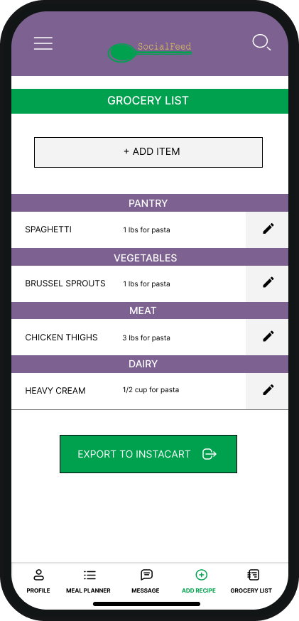Collapse the PANTRY category header

click(x=150, y=202)
